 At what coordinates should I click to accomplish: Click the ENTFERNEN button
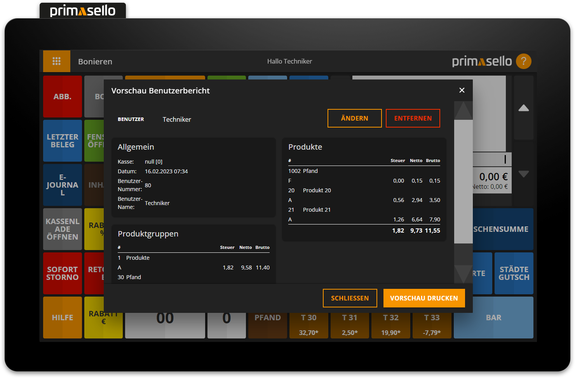[413, 118]
